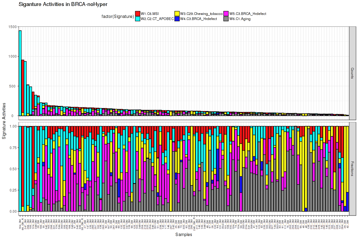Click the red W1.C6.MSI legend swatch
The image size is (358, 239).
[x=138, y=13]
